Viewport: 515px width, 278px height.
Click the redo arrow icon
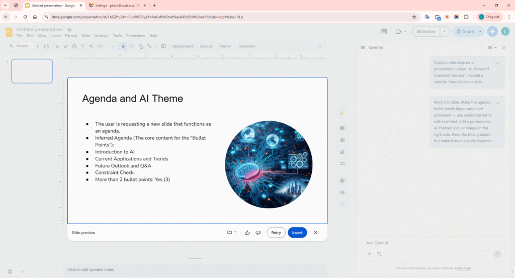point(65,46)
